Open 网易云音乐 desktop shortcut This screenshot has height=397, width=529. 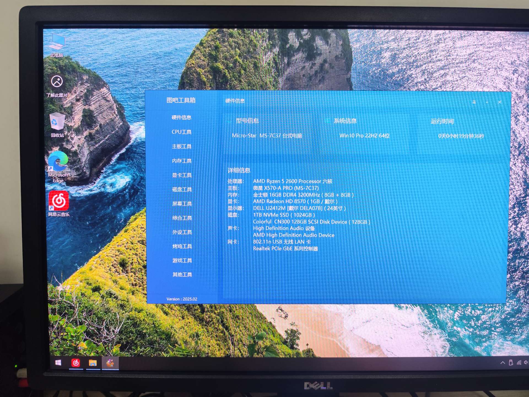[59, 204]
